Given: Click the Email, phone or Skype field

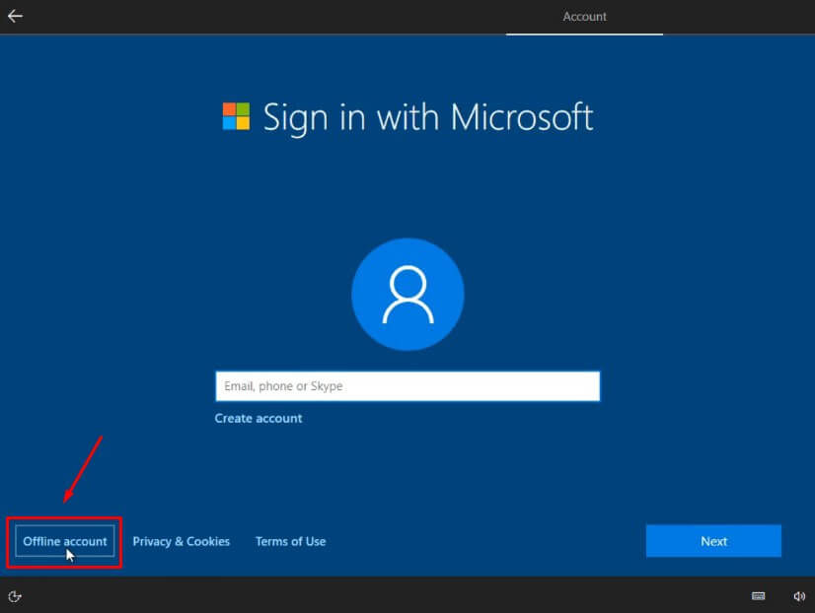Looking at the screenshot, I should click(x=407, y=386).
